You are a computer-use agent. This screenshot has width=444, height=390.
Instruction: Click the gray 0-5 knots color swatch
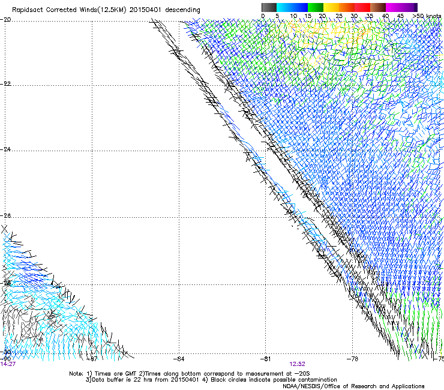[269, 7]
